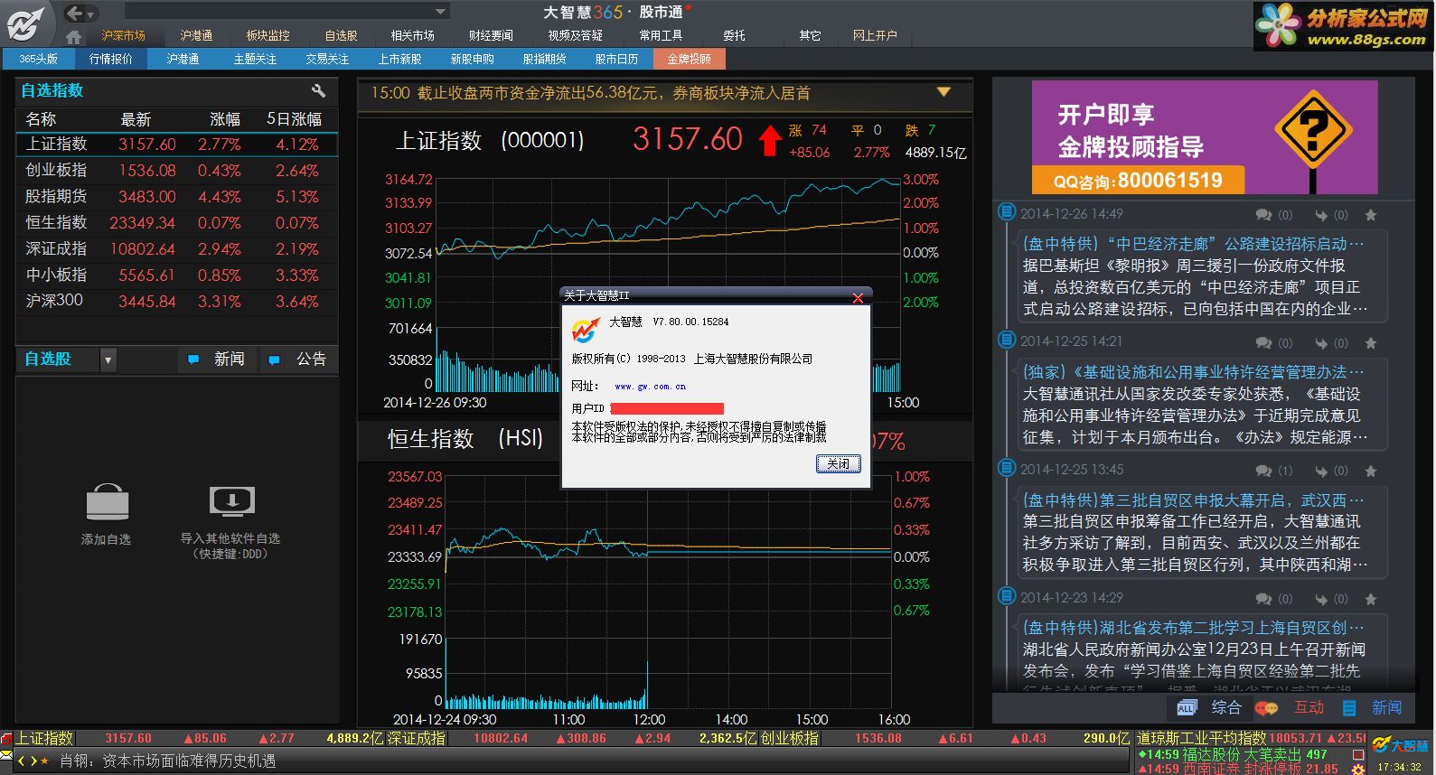Screen dimensions: 1436x775
Task: Click the 大智慧 logo in status bar
Action: tap(1400, 744)
